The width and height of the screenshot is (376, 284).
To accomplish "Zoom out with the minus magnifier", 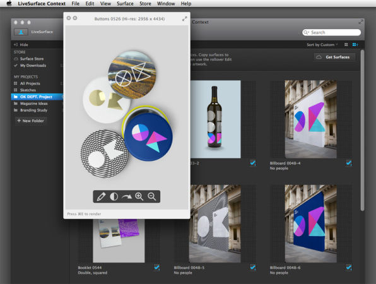I will pyautogui.click(x=152, y=196).
